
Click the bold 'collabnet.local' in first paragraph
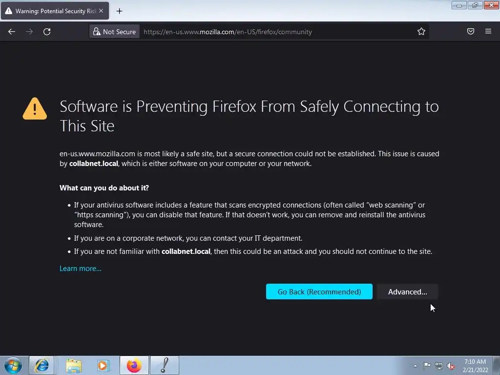(94, 164)
